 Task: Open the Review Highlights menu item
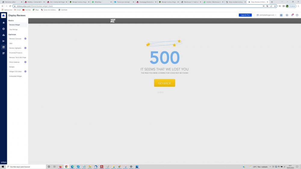coord(15,48)
